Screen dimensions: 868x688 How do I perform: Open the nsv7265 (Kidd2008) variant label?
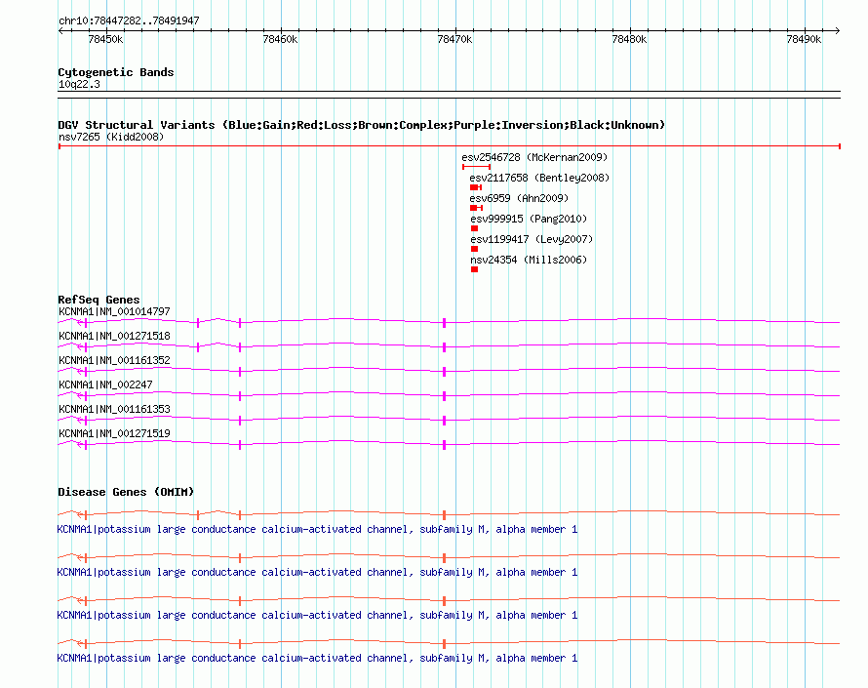[x=111, y=137]
